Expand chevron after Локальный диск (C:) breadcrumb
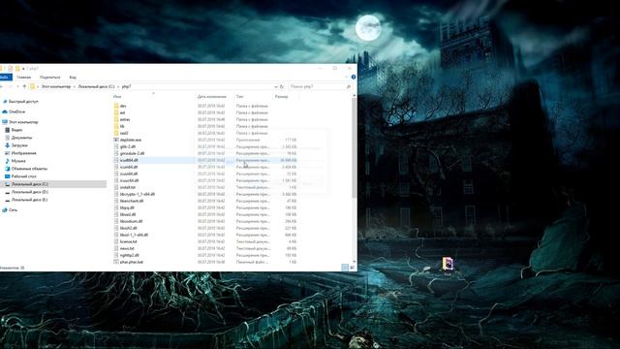 click(x=118, y=86)
